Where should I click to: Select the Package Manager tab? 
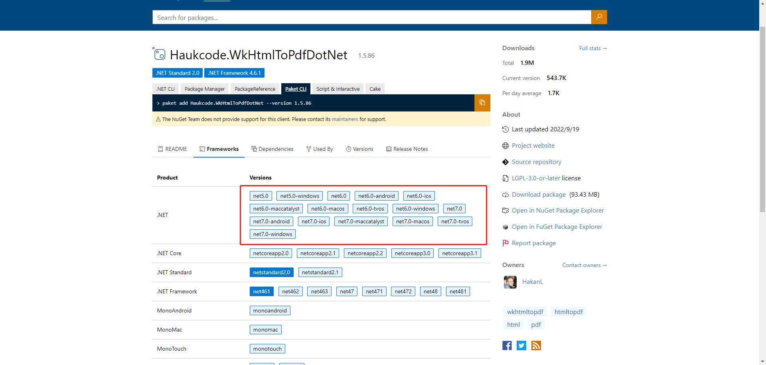pos(205,89)
